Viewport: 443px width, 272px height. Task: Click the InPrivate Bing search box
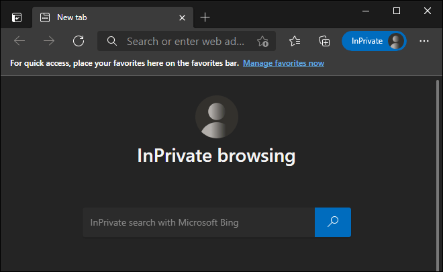tap(199, 222)
